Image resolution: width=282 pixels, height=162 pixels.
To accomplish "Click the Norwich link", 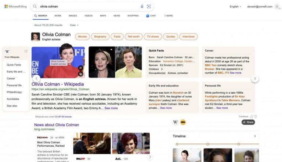I will (x=178, y=93).
